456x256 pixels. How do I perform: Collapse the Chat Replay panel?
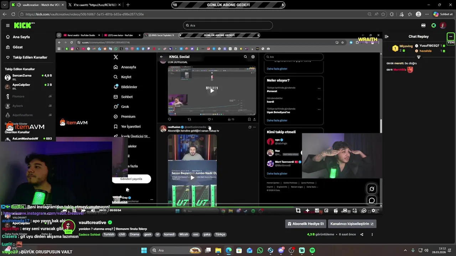[x=387, y=36]
